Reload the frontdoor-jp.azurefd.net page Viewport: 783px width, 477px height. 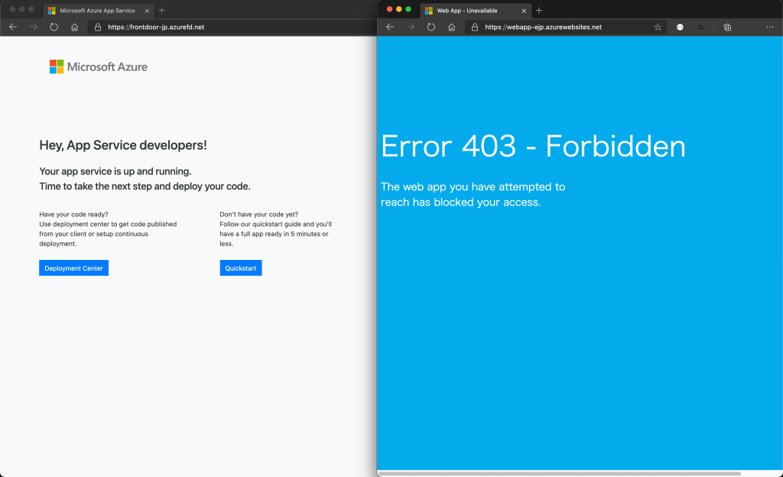(x=54, y=27)
